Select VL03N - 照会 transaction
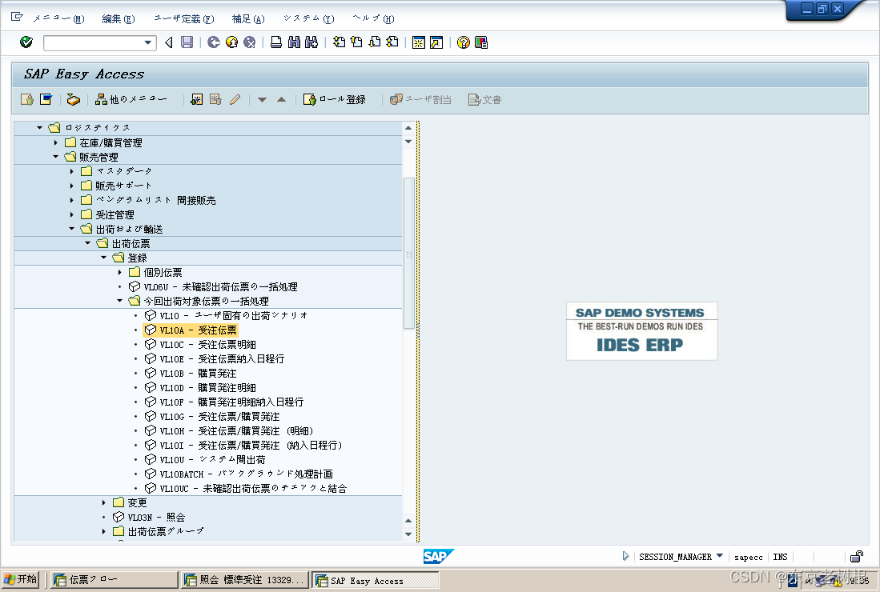This screenshot has width=880, height=592. pos(149,518)
